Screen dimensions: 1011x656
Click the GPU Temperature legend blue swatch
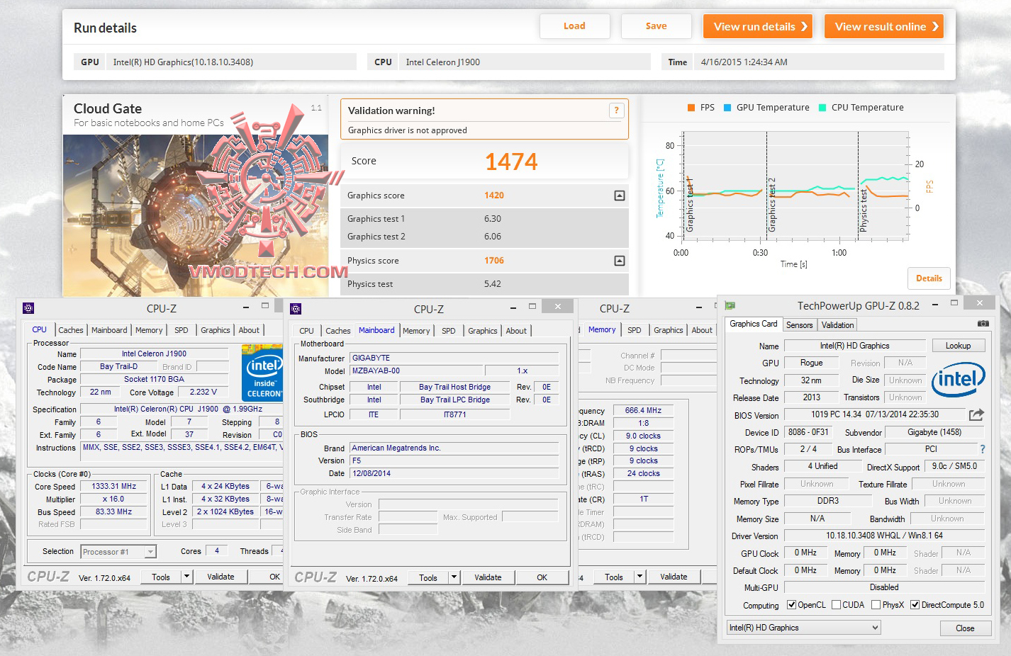727,108
